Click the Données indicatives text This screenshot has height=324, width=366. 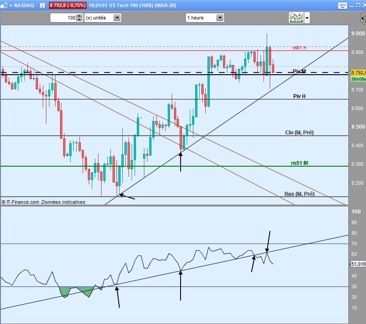pyautogui.click(x=63, y=202)
